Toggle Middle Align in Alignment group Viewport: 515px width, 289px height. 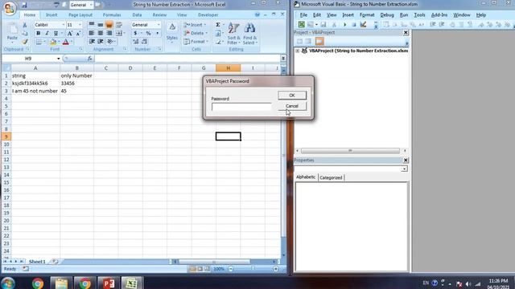pos(101,25)
